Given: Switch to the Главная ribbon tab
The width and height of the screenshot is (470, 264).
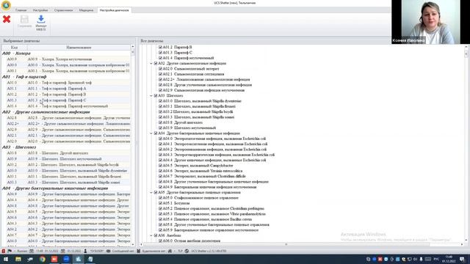Looking at the screenshot, I should pos(21,10).
